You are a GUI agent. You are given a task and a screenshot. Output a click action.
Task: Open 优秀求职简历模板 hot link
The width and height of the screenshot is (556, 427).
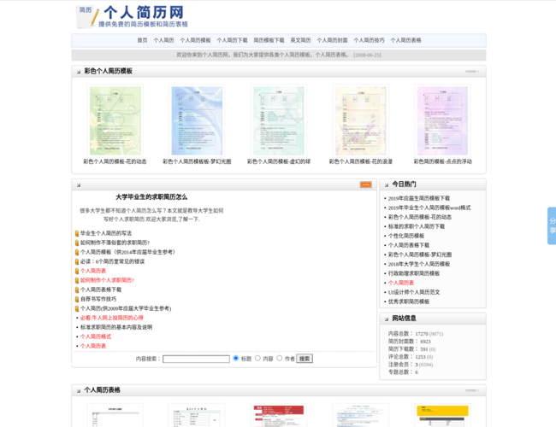click(x=409, y=301)
